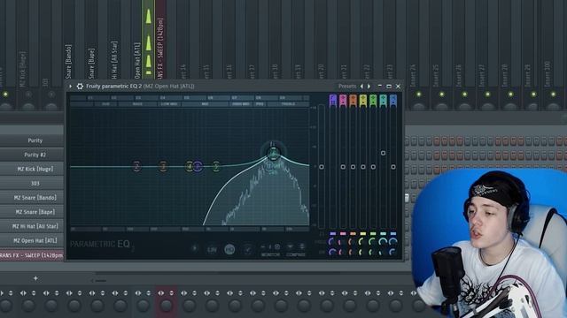Select the yellow band type icon
The height and width of the screenshot is (318, 567).
363,100
